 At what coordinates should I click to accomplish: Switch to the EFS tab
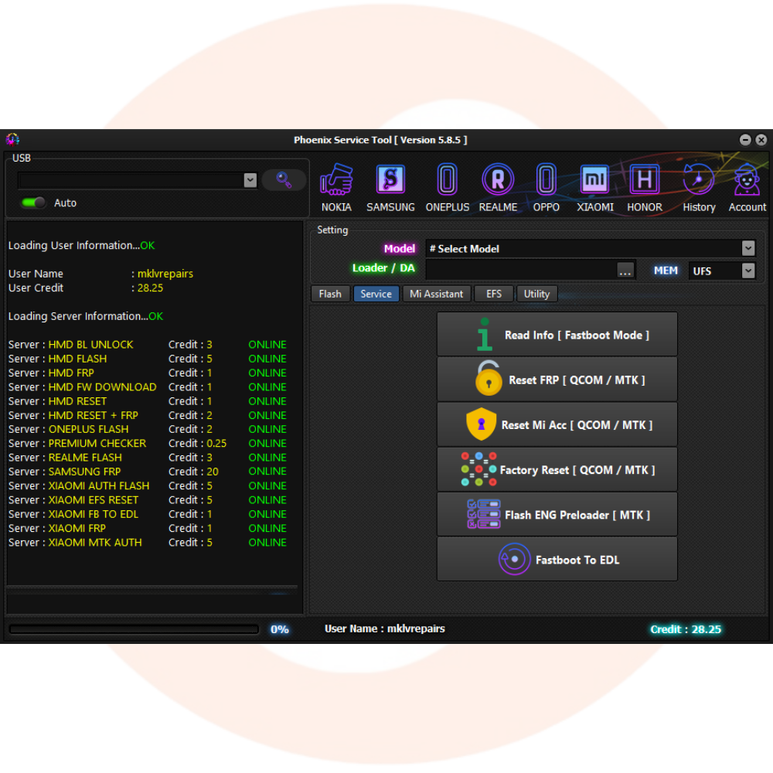pyautogui.click(x=493, y=294)
